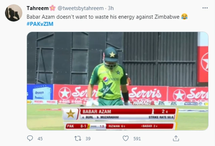Like the tweet with the heart icon
The image size is (215, 146).
[x=126, y=138]
